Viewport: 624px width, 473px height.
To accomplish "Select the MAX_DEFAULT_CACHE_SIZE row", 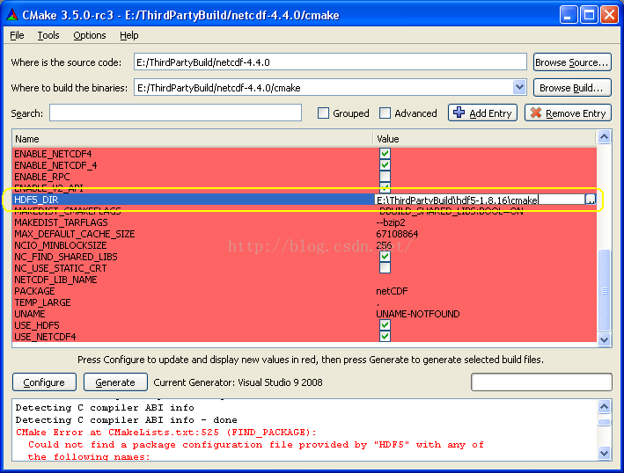I will point(305,234).
